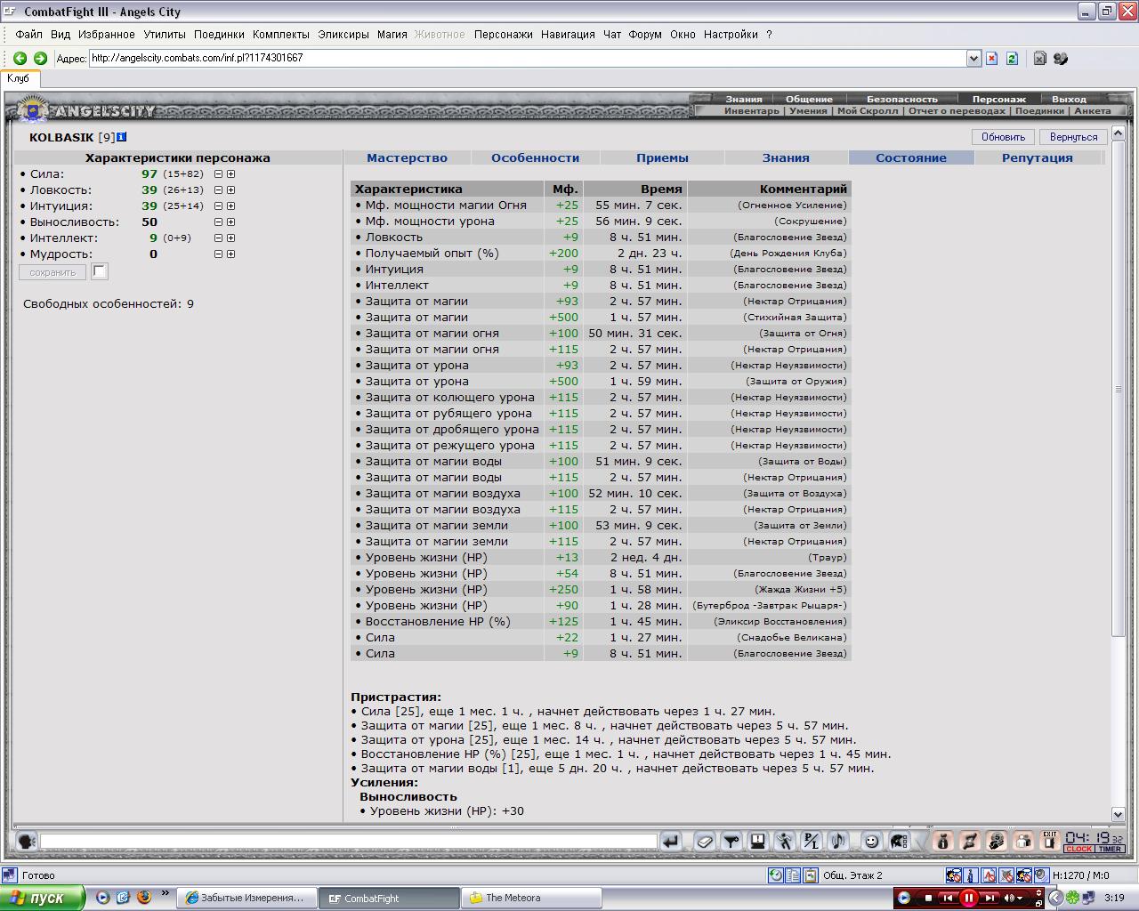The width and height of the screenshot is (1139, 911).
Task: Switch to the Особенности tab
Action: pyautogui.click(x=535, y=158)
